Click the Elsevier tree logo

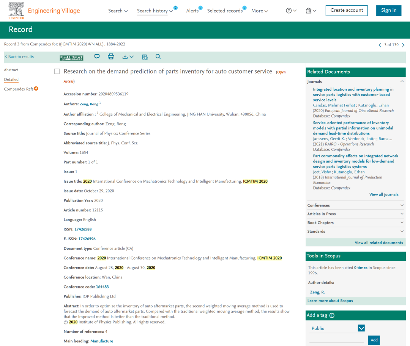16,11
